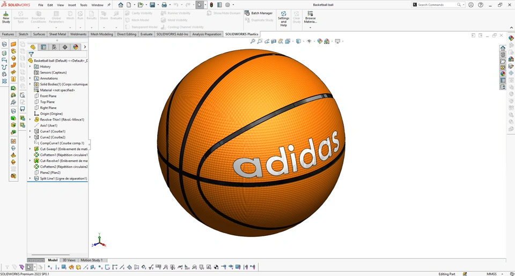Open the FeatureManager Design Tree tab
Screen dimensions: 515x276
pyautogui.click(x=33, y=47)
